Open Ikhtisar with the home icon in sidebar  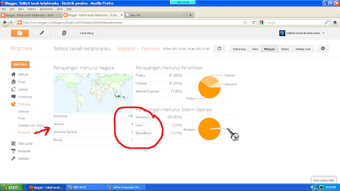click(13, 74)
